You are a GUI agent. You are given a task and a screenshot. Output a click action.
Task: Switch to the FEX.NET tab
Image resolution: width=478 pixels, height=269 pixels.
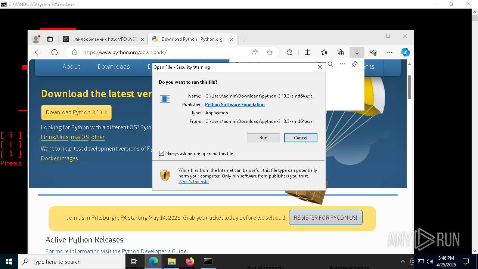pyautogui.click(x=103, y=39)
